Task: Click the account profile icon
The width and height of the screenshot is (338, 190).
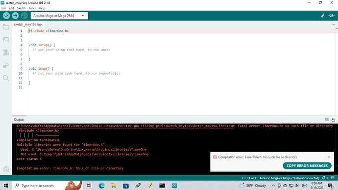Action: 6,169
